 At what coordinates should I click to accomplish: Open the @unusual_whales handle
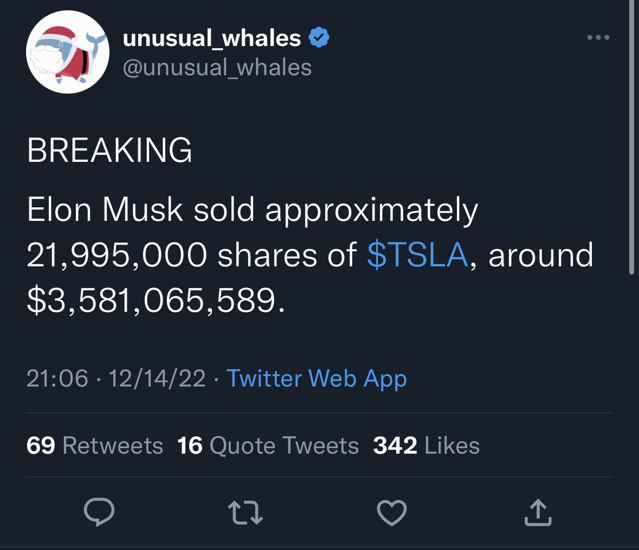click(217, 68)
